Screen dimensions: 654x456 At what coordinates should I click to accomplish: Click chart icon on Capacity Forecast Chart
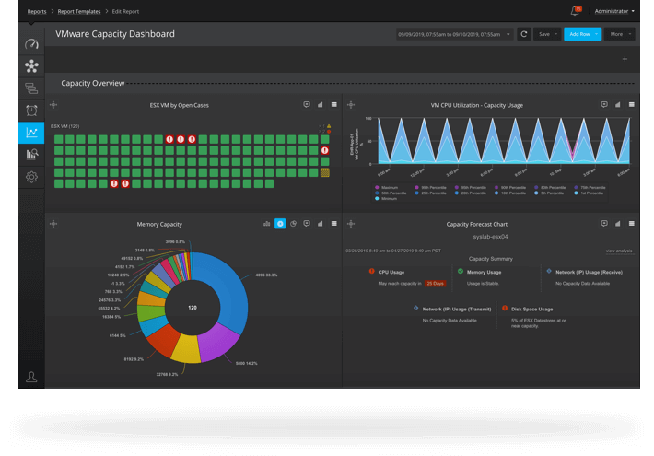point(618,224)
